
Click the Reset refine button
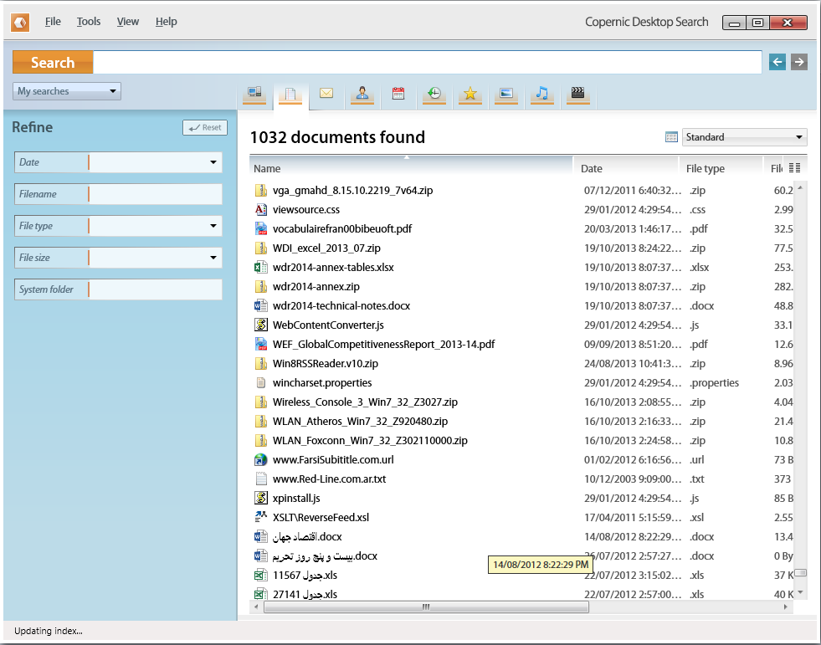[x=205, y=127]
